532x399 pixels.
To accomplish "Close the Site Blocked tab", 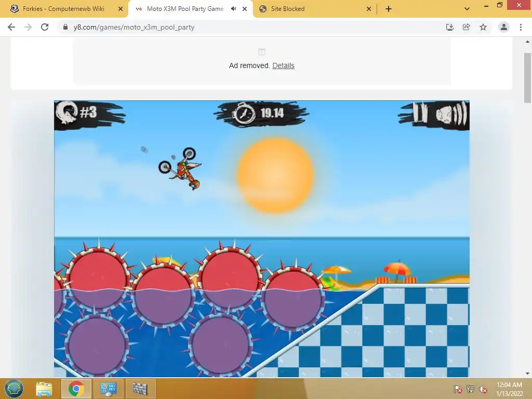I will 369,9.
